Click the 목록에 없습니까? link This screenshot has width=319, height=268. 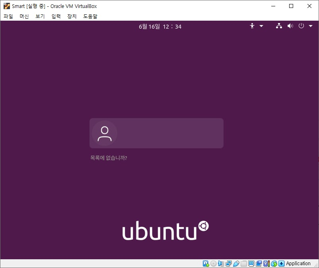tap(109, 158)
